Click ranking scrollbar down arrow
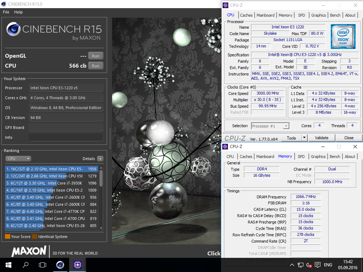Viewport: 363px width, 272px height. click(101, 228)
